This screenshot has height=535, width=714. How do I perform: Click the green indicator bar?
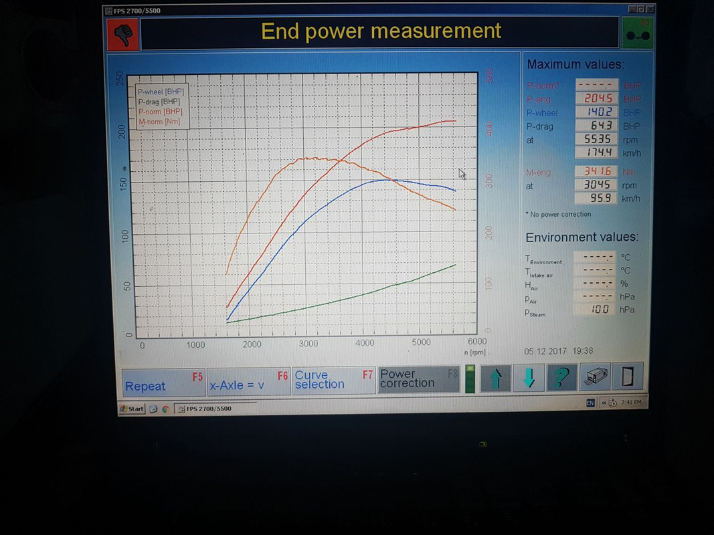click(x=470, y=379)
